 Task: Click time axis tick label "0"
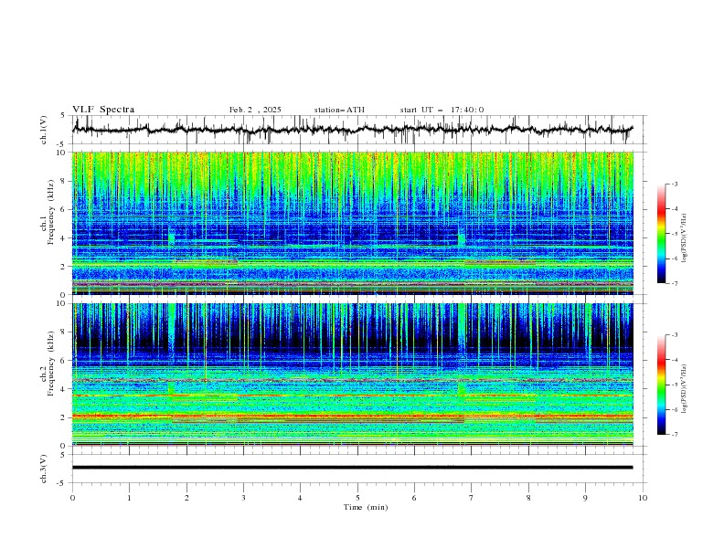pos(72,498)
